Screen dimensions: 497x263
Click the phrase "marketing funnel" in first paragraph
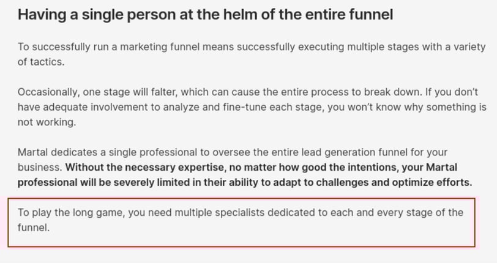pos(160,47)
